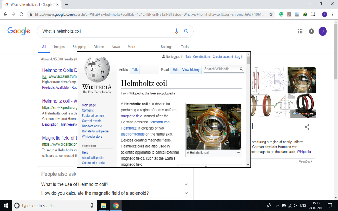Viewport: 338px width, 211px height.
Task: Open the Wikipedia Talk tab
Action: coord(135,70)
